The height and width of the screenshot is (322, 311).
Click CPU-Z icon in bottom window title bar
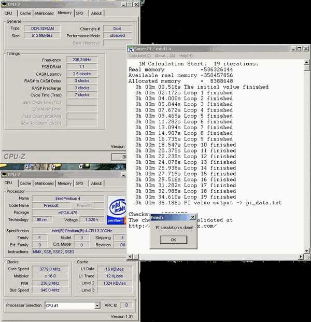(4, 175)
